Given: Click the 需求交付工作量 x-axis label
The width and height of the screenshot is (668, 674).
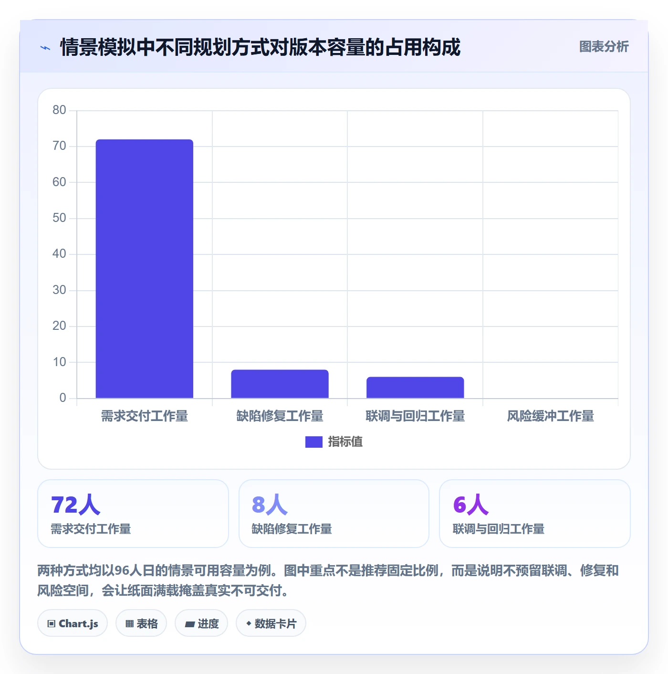Looking at the screenshot, I should coord(145,416).
